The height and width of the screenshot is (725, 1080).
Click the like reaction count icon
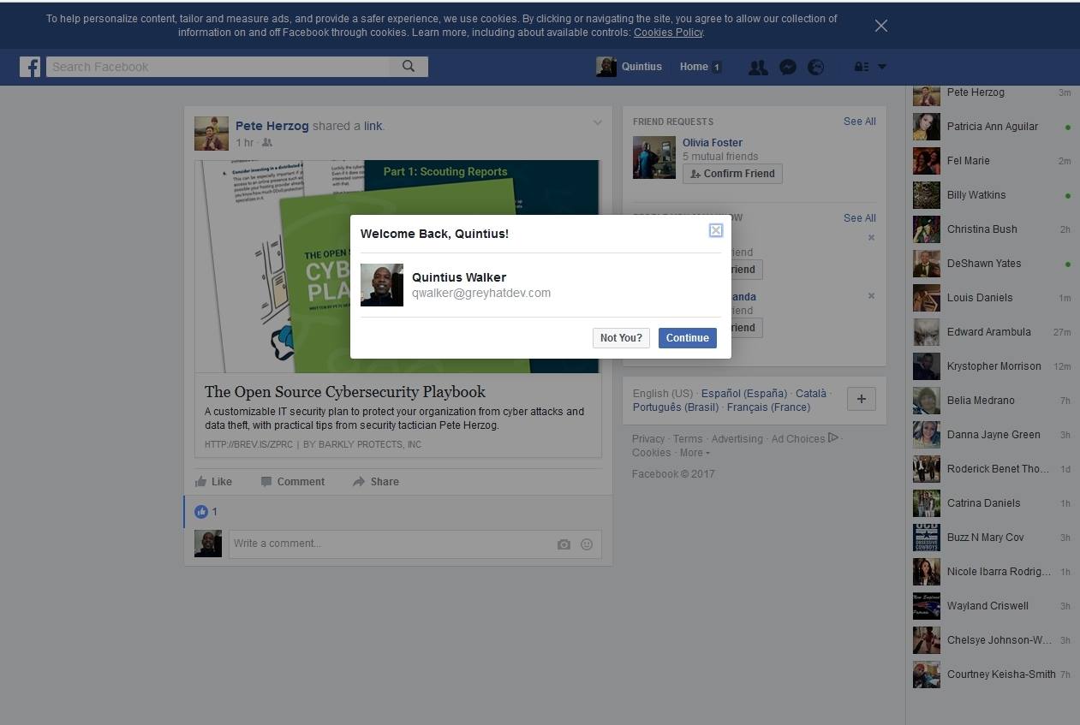tap(201, 512)
